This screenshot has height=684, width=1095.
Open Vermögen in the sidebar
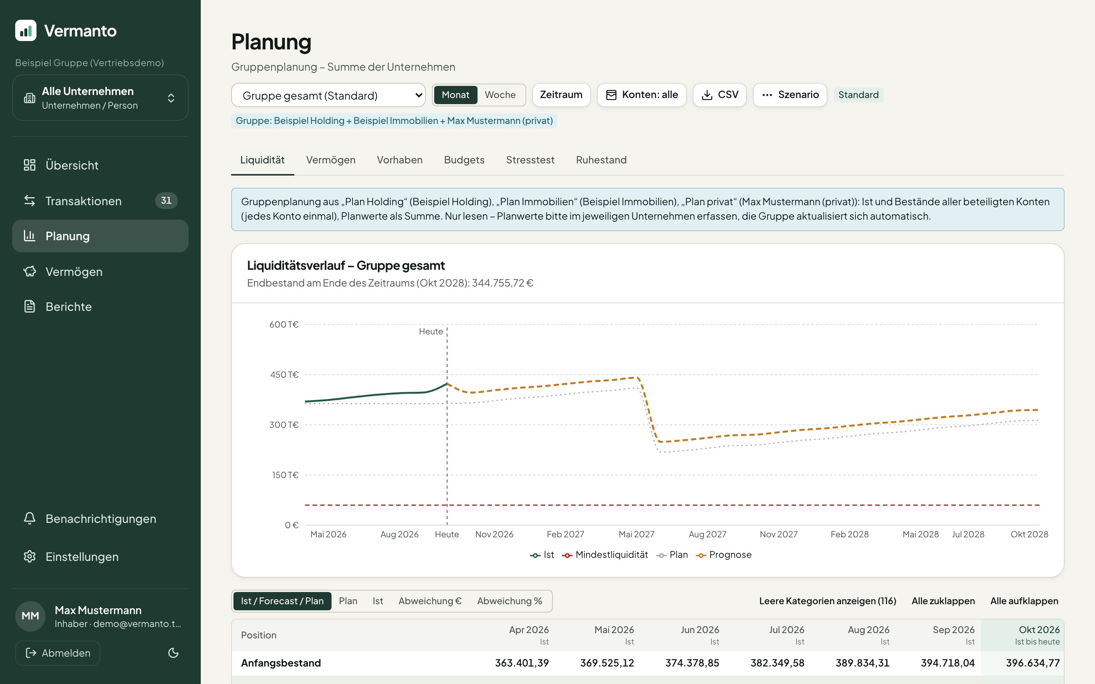pyautogui.click(x=100, y=271)
